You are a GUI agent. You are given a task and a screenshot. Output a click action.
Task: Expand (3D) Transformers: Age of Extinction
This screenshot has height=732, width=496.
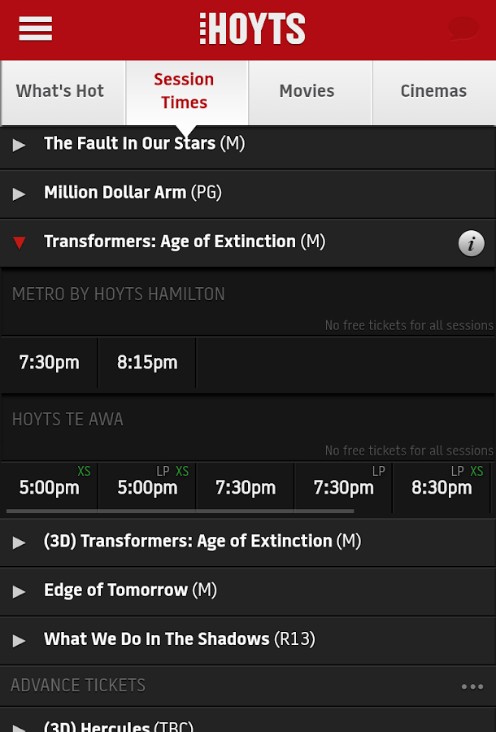tap(202, 542)
